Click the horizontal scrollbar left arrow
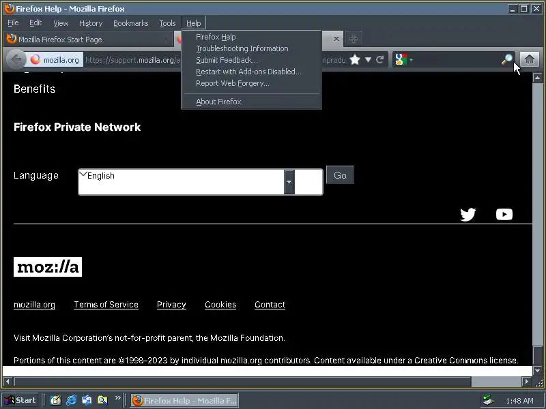The width and height of the screenshot is (546, 409). [8, 382]
